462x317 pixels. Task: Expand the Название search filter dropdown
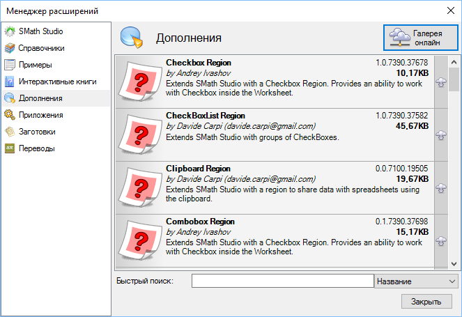click(416, 281)
